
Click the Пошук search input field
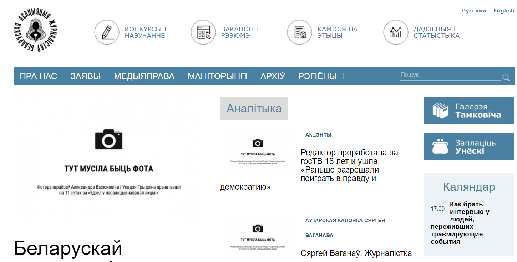450,75
